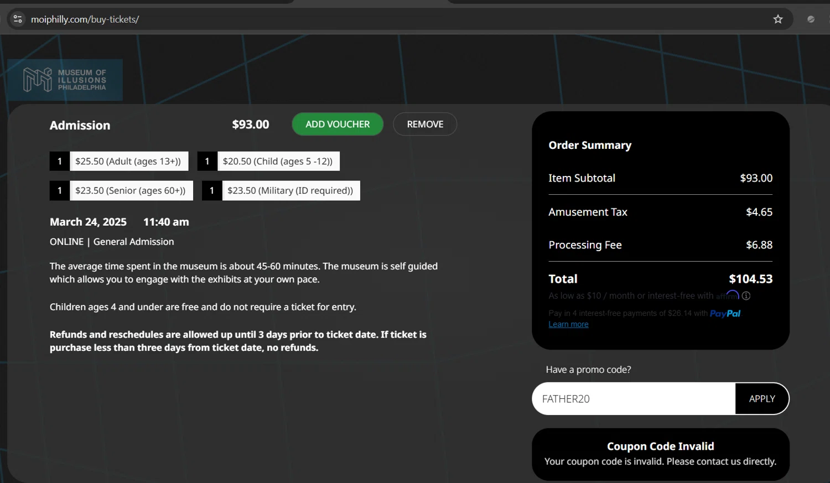Click the site information icon in address bar
The height and width of the screenshot is (483, 830).
point(18,19)
